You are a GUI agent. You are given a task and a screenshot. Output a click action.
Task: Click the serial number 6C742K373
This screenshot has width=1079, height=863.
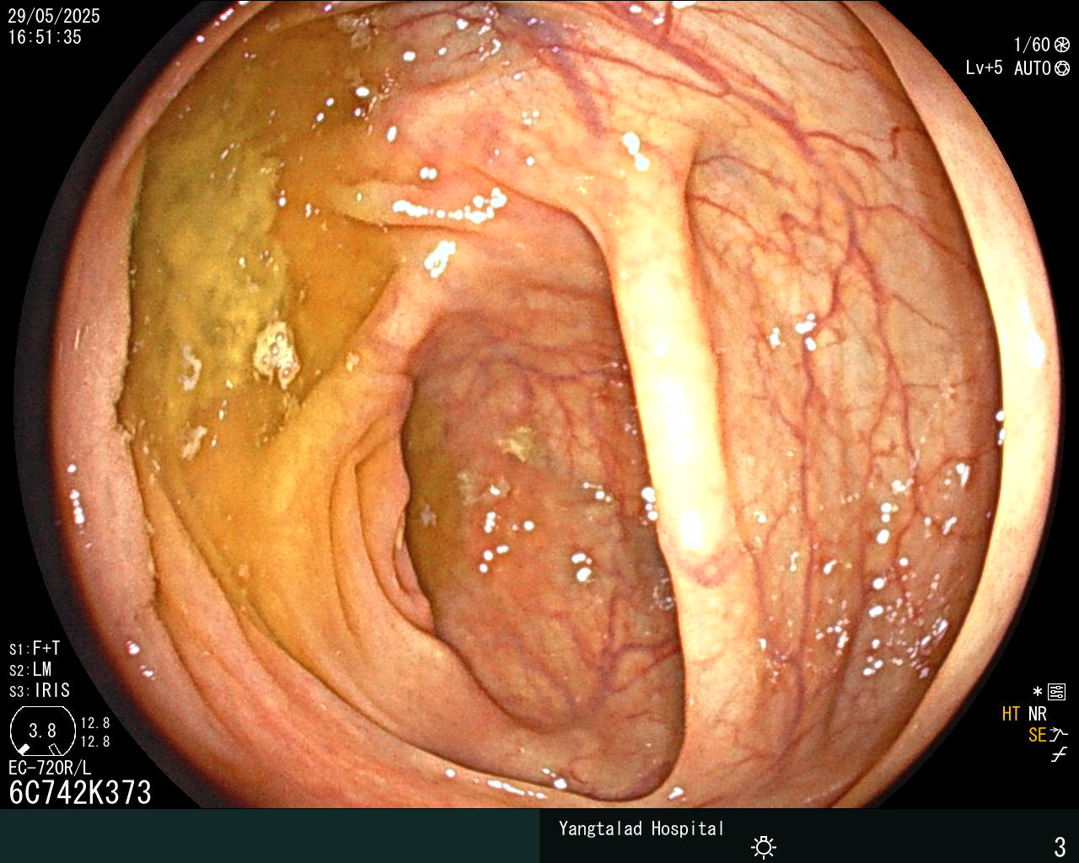tap(80, 792)
